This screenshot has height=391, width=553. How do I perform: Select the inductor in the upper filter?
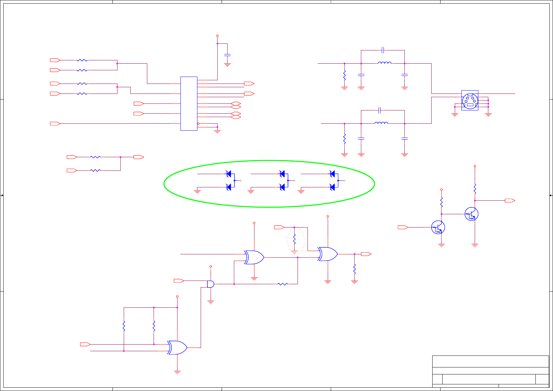point(384,63)
